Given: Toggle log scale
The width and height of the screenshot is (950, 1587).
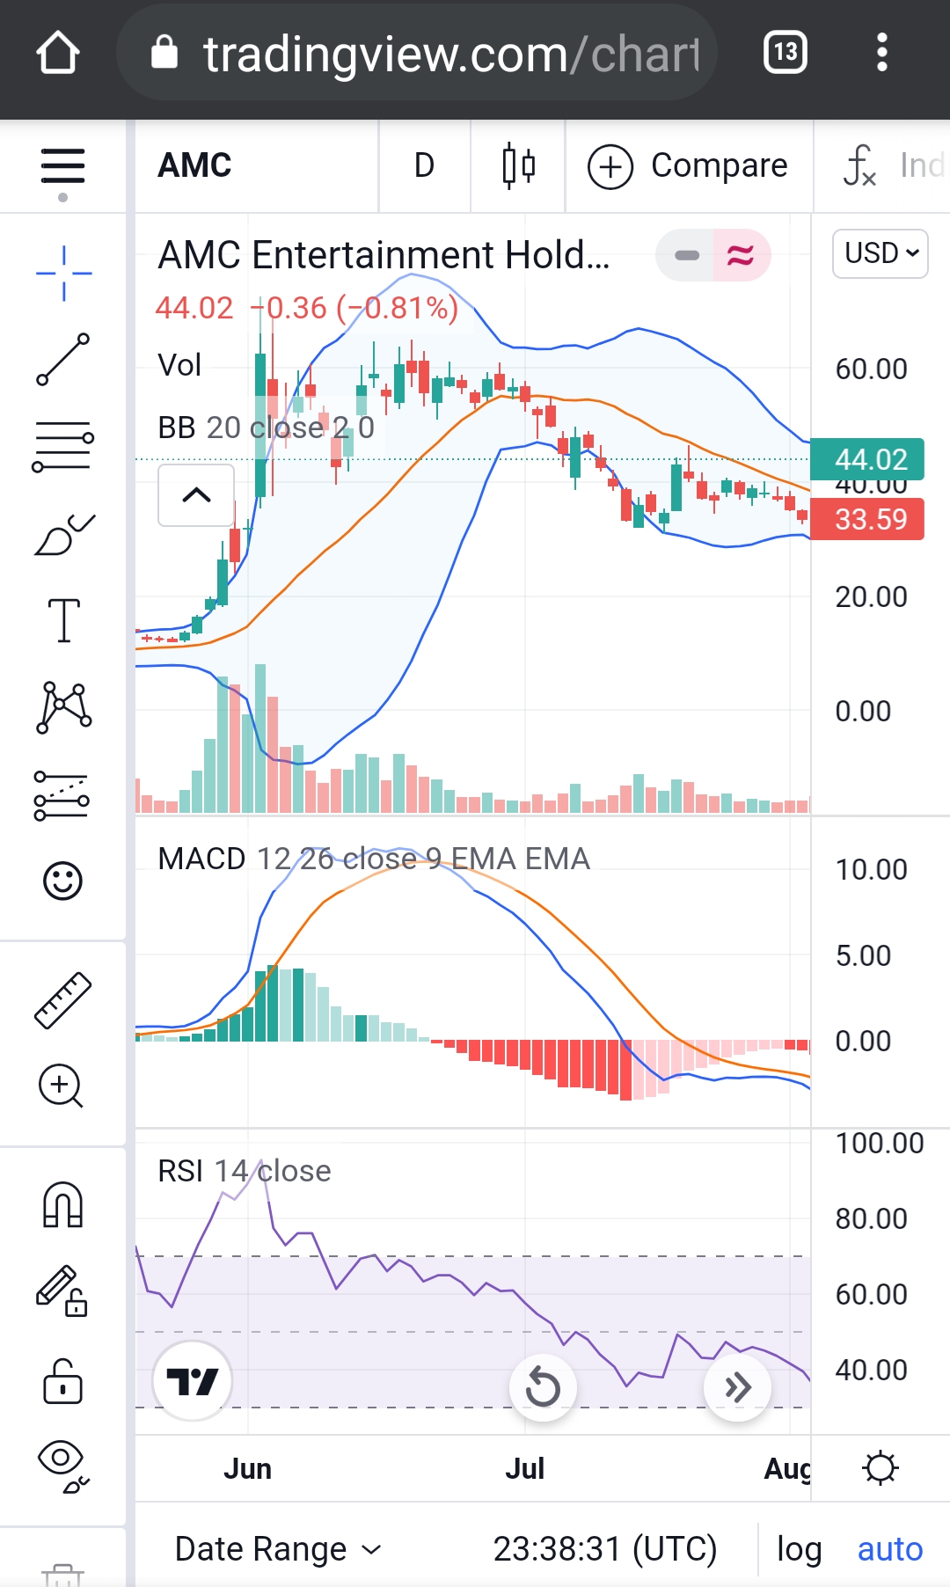Looking at the screenshot, I should [799, 1548].
